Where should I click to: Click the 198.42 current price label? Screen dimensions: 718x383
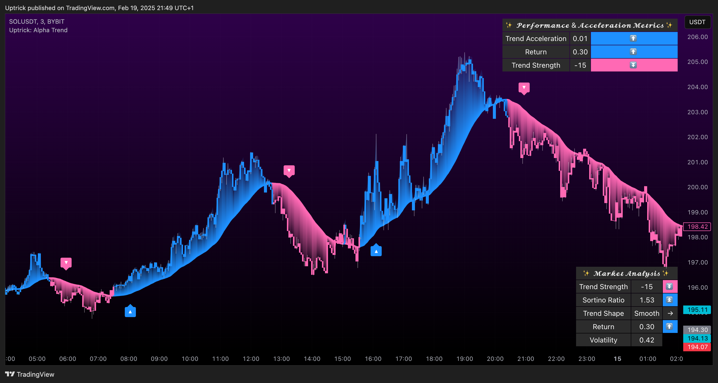tap(697, 227)
